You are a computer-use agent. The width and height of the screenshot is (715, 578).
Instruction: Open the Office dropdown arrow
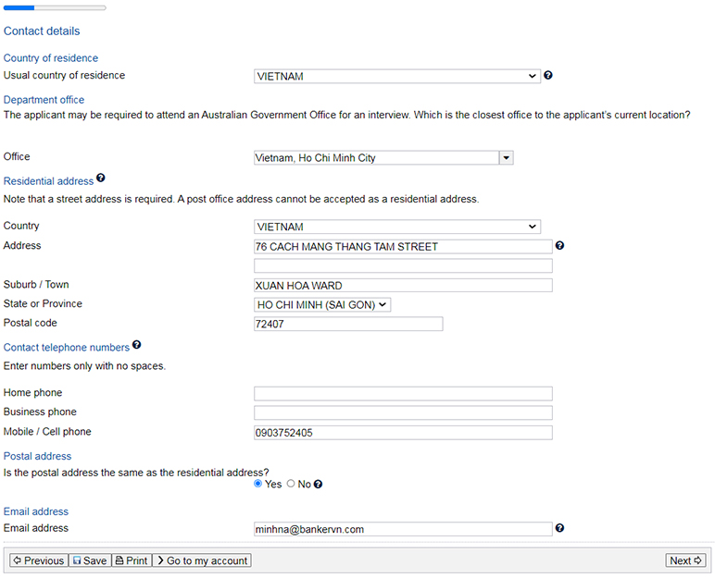pyautogui.click(x=507, y=157)
